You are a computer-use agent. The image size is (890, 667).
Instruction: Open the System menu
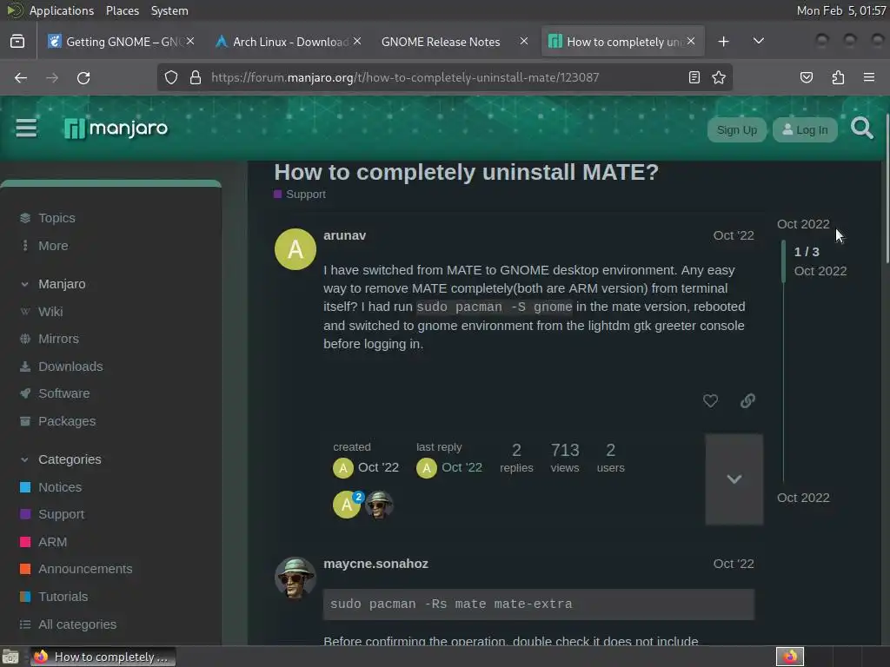click(169, 10)
